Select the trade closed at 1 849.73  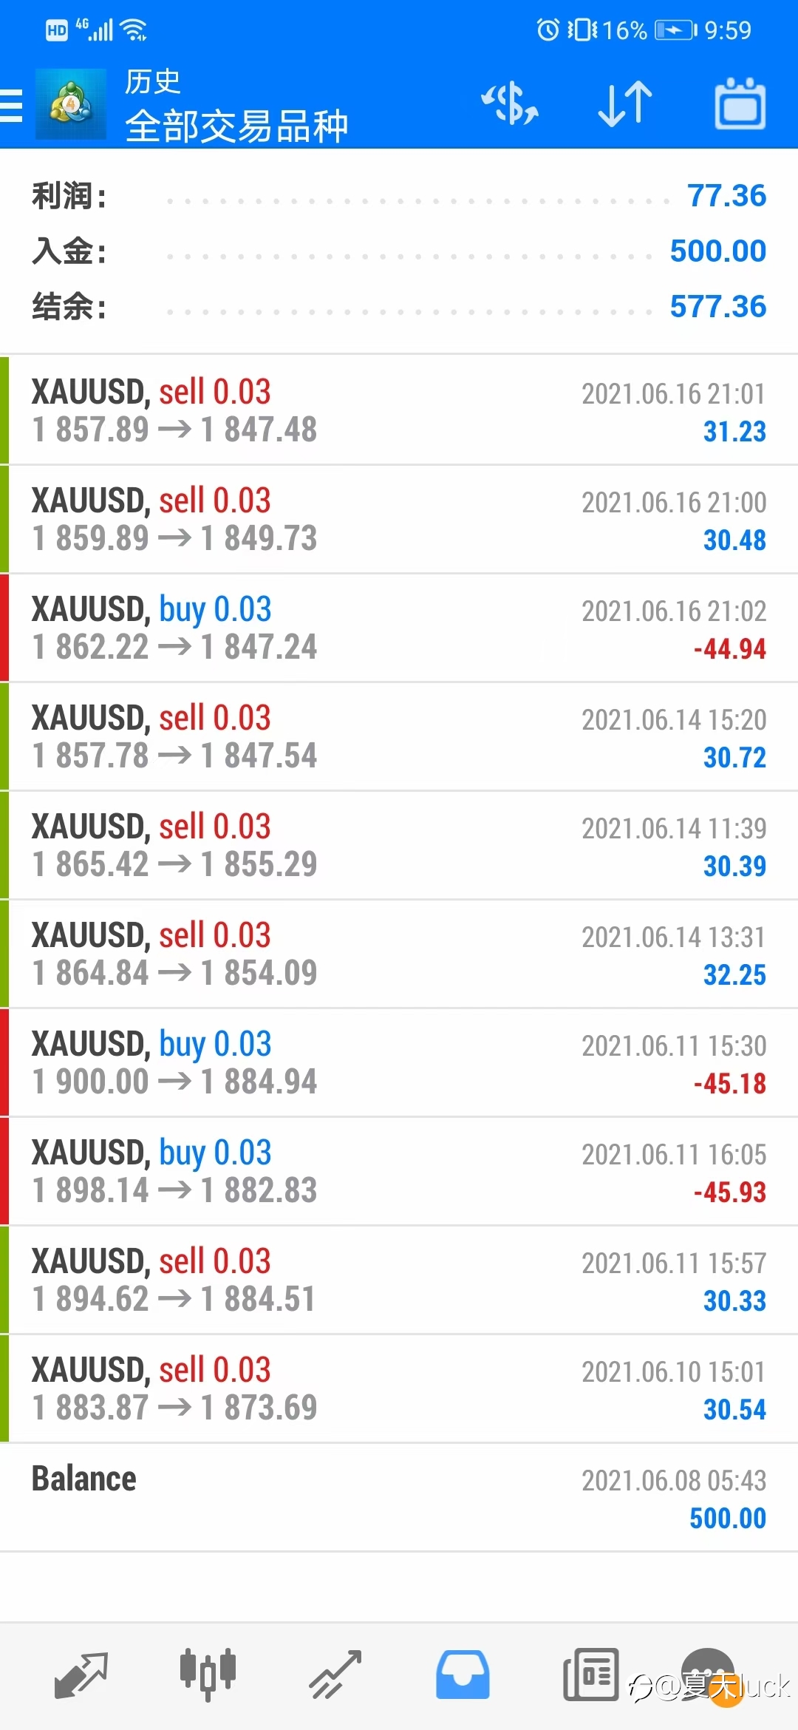click(x=399, y=519)
